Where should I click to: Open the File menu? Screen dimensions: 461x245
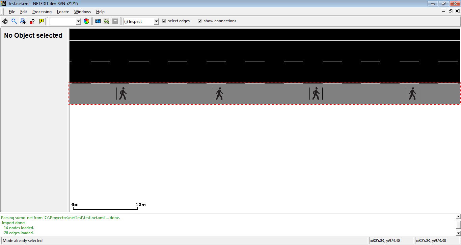pos(12,12)
